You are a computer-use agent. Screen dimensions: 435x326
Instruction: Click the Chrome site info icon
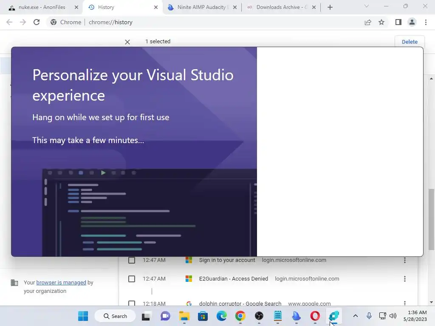click(54, 22)
